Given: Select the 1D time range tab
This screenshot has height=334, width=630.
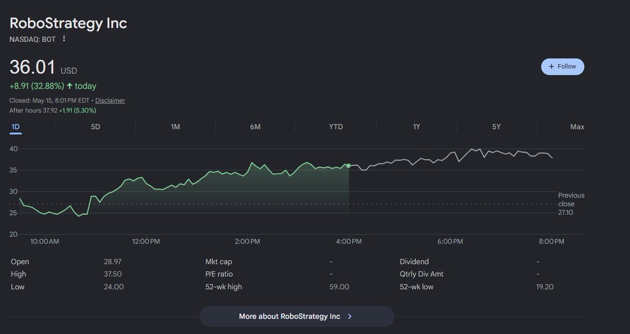Looking at the screenshot, I should tap(16, 127).
